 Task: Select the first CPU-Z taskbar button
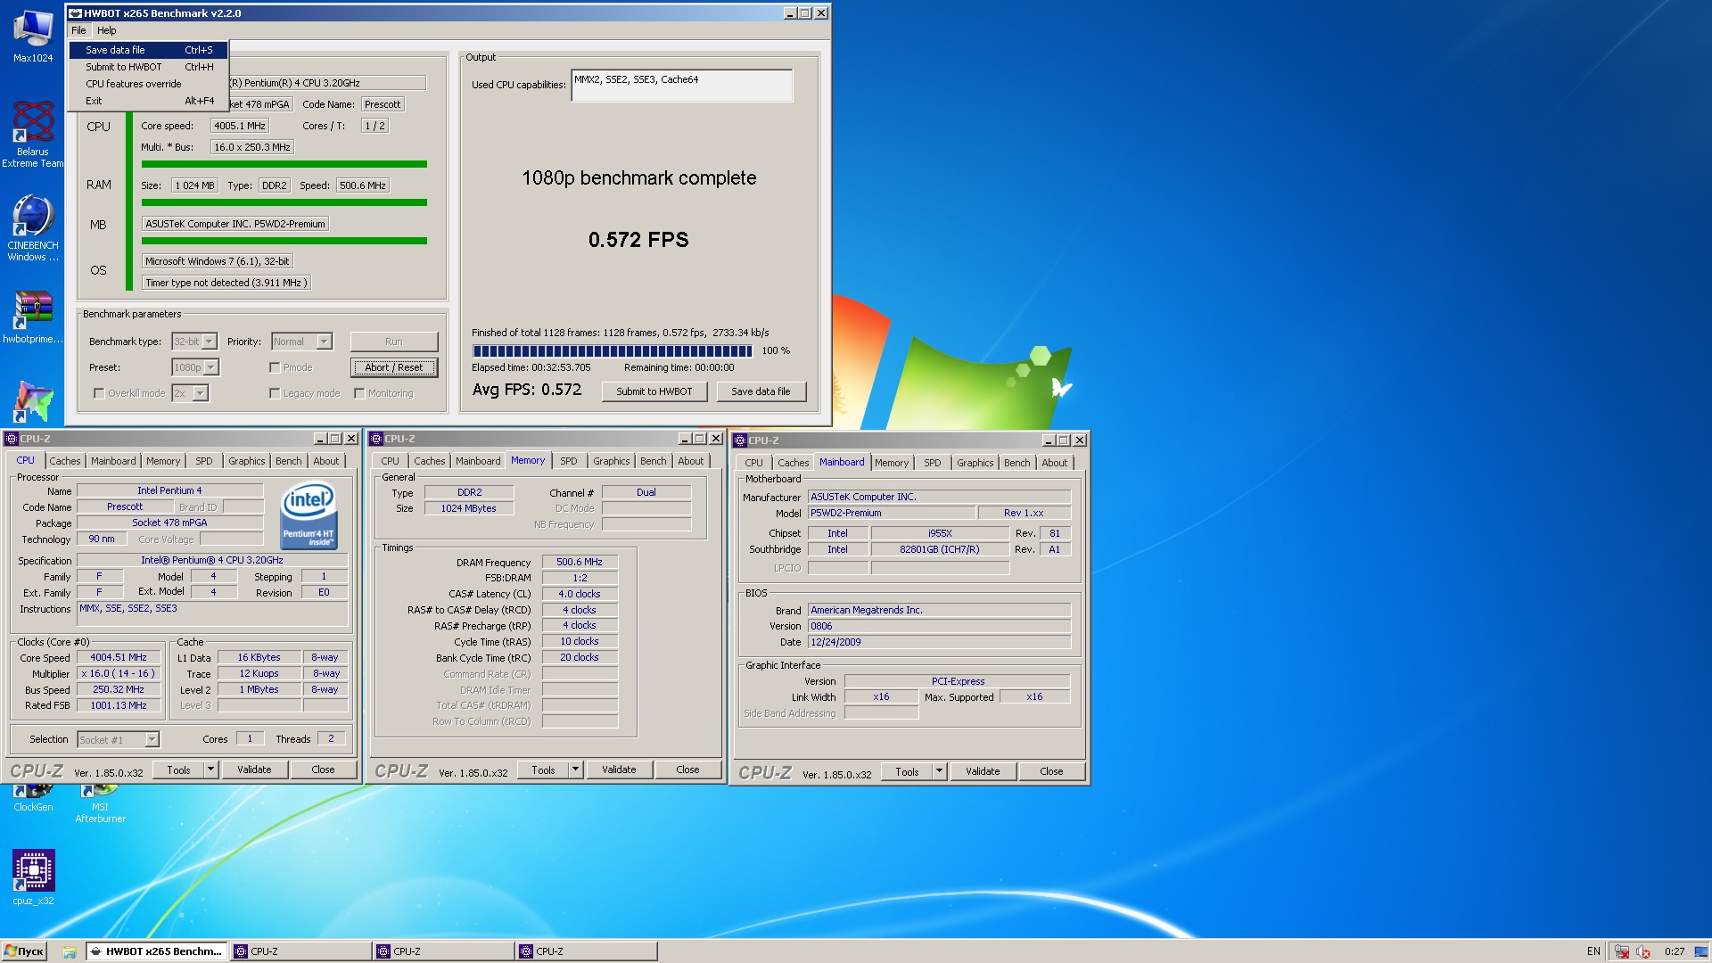(x=300, y=951)
